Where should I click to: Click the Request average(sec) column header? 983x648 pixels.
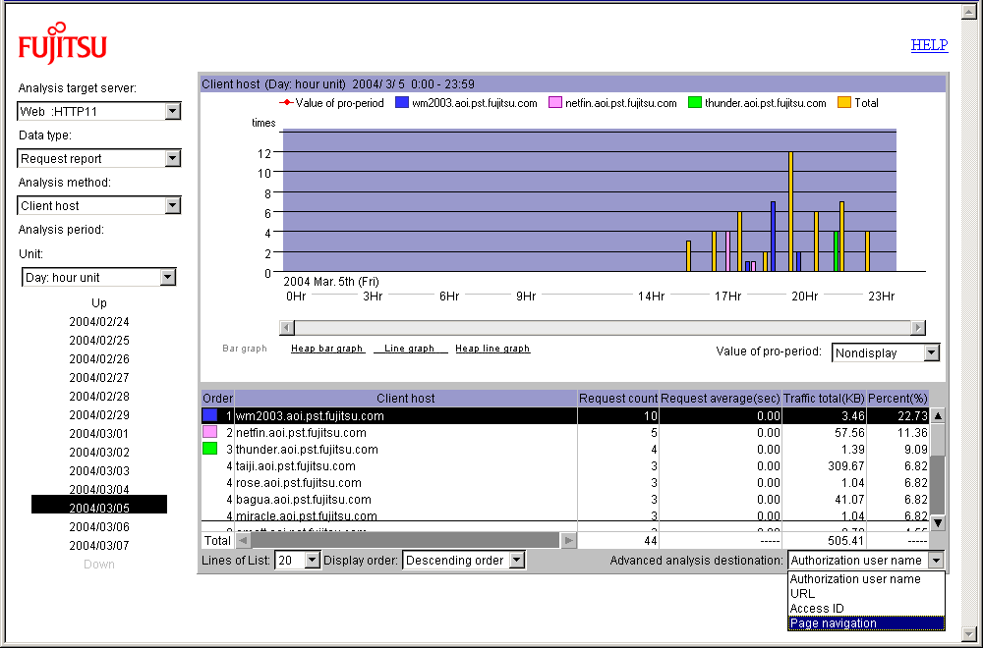(721, 399)
